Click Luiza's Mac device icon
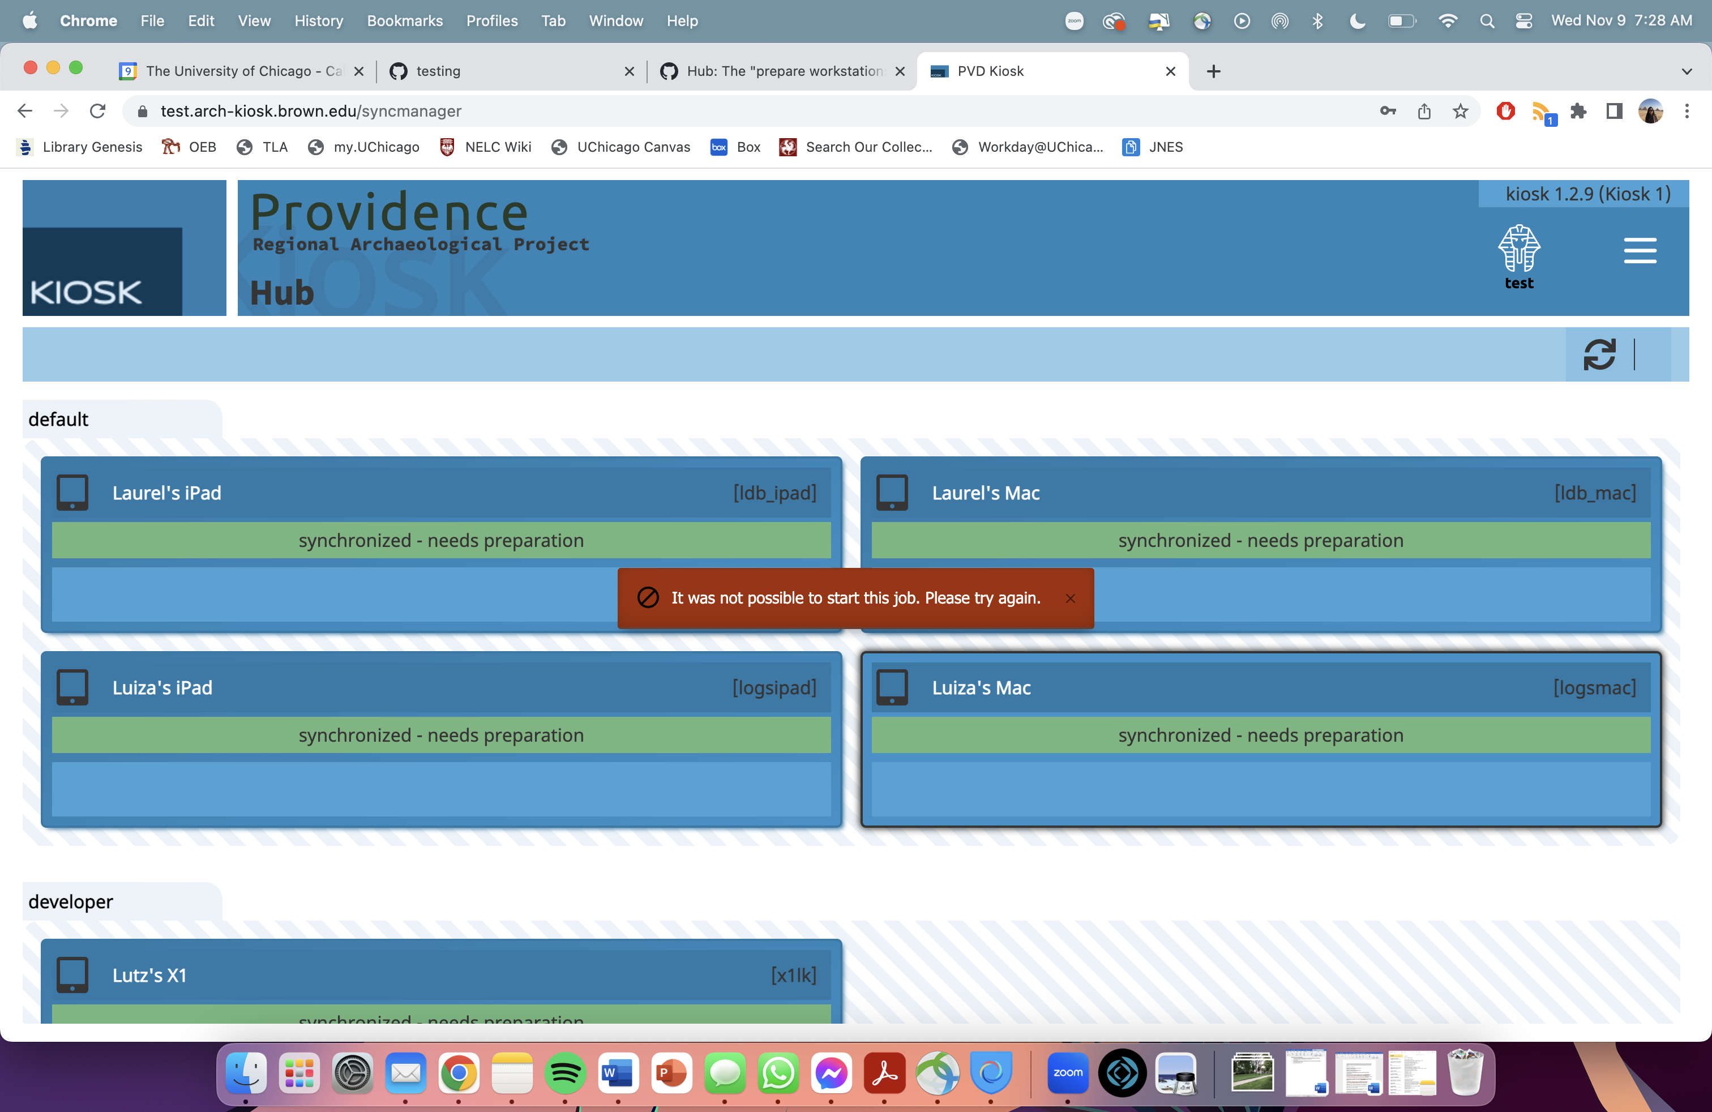1712x1112 pixels. click(x=892, y=687)
